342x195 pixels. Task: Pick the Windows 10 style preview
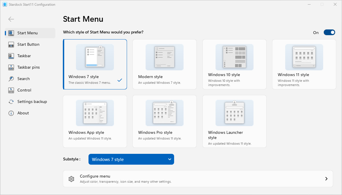point(234,57)
